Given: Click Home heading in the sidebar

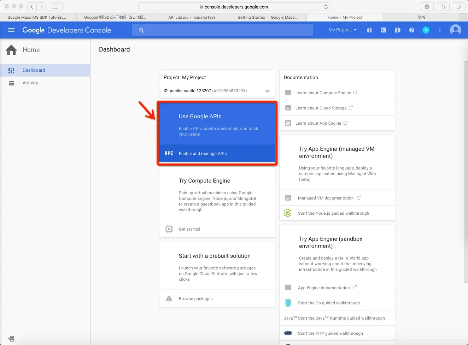Looking at the screenshot, I should coord(31,50).
